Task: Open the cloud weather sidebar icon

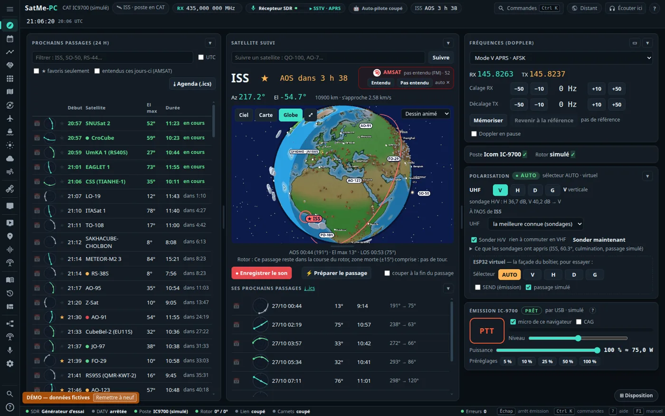Action: pyautogui.click(x=9, y=159)
